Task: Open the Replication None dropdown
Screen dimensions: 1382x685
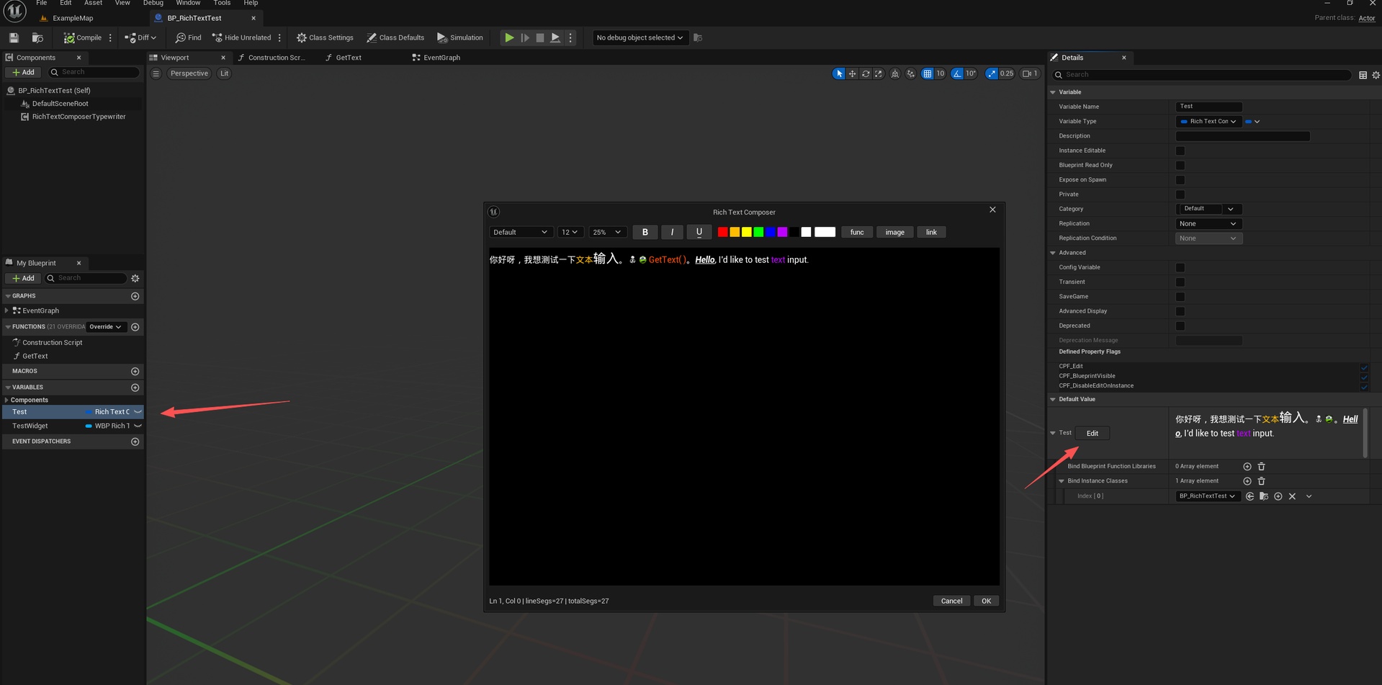Action: tap(1208, 224)
